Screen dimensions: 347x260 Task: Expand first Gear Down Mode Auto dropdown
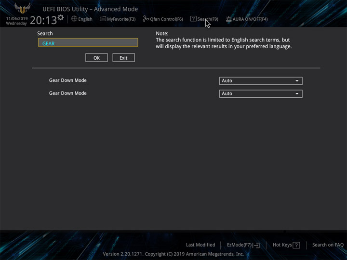tap(261, 81)
